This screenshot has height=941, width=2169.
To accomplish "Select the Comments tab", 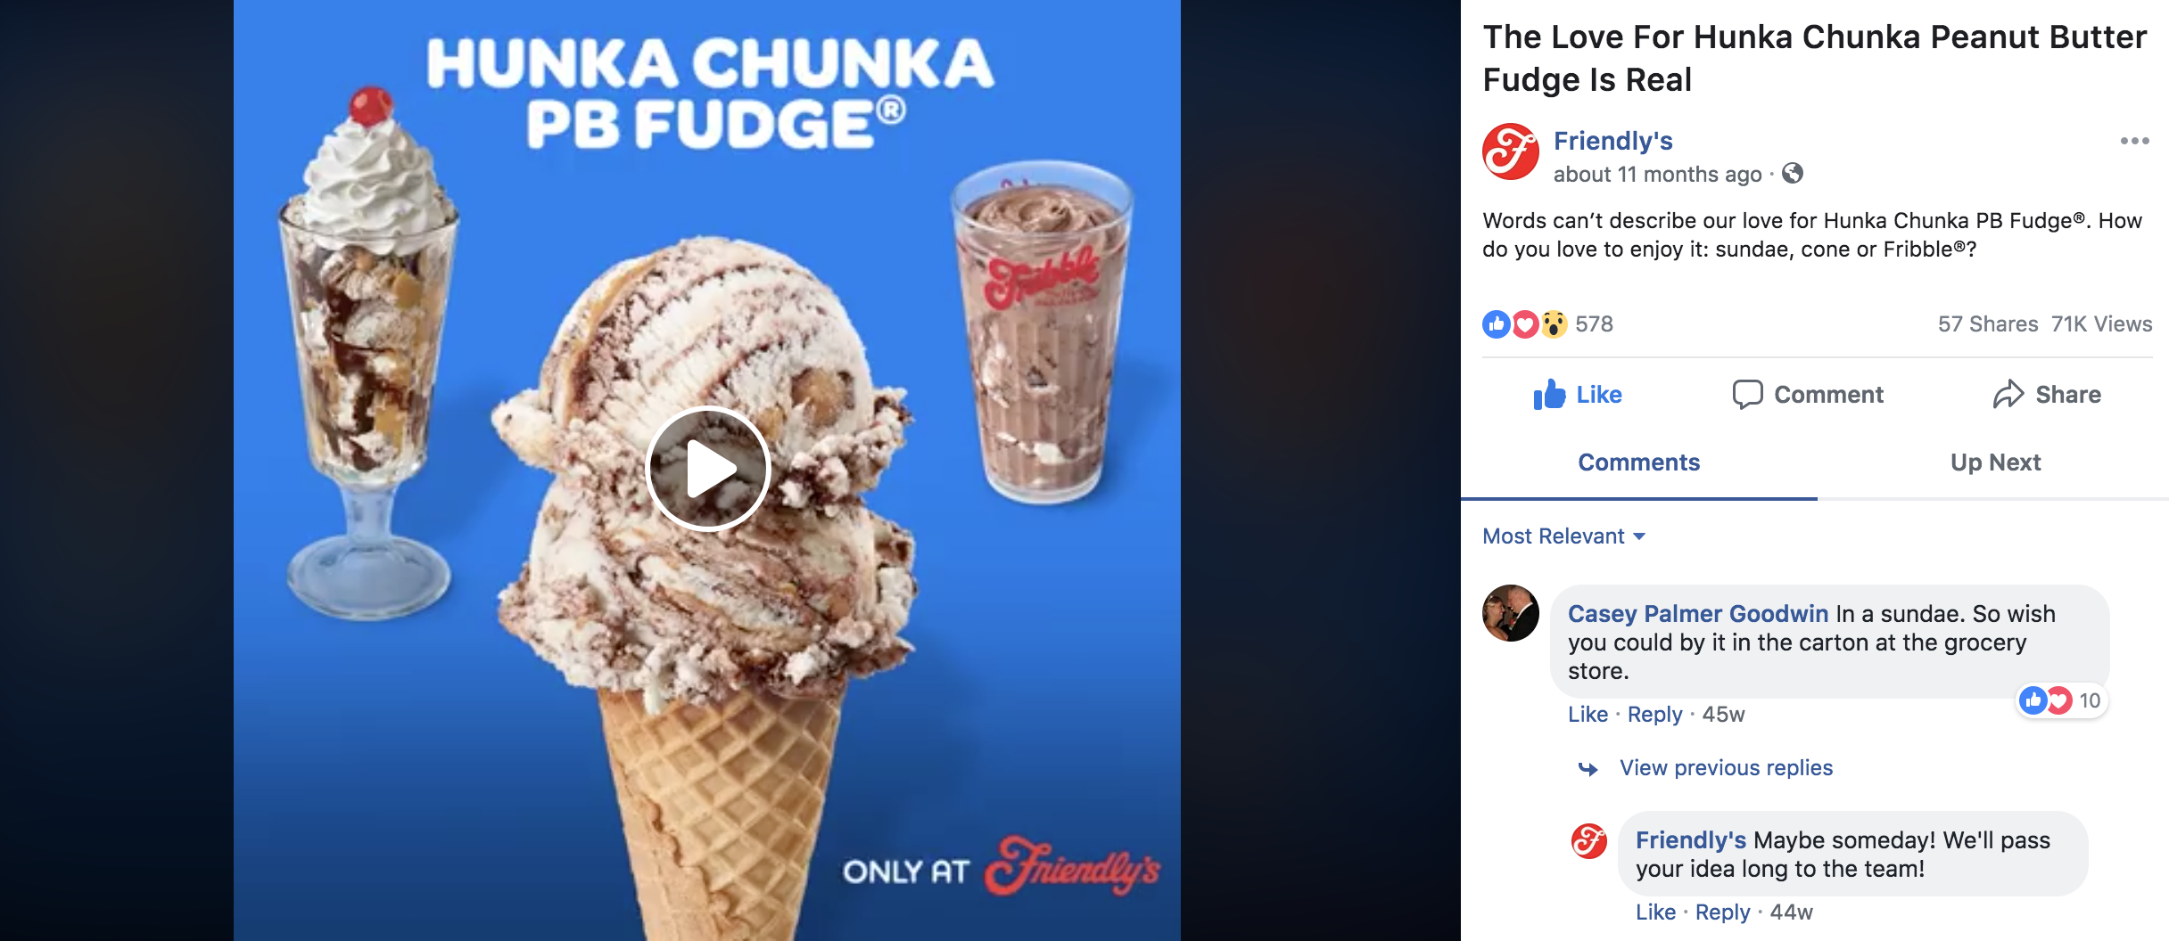I will click(1638, 462).
